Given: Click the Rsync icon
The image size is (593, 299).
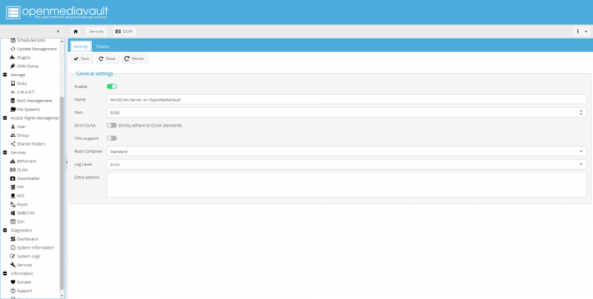Looking at the screenshot, I should pyautogui.click(x=13, y=204).
